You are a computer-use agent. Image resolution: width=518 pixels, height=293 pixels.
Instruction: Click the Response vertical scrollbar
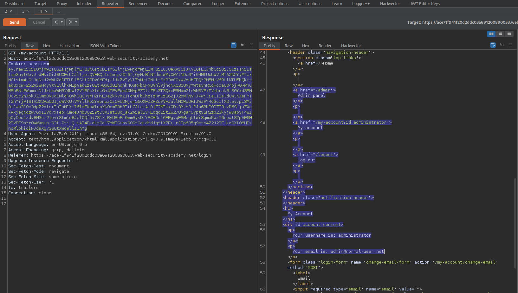tap(515, 223)
